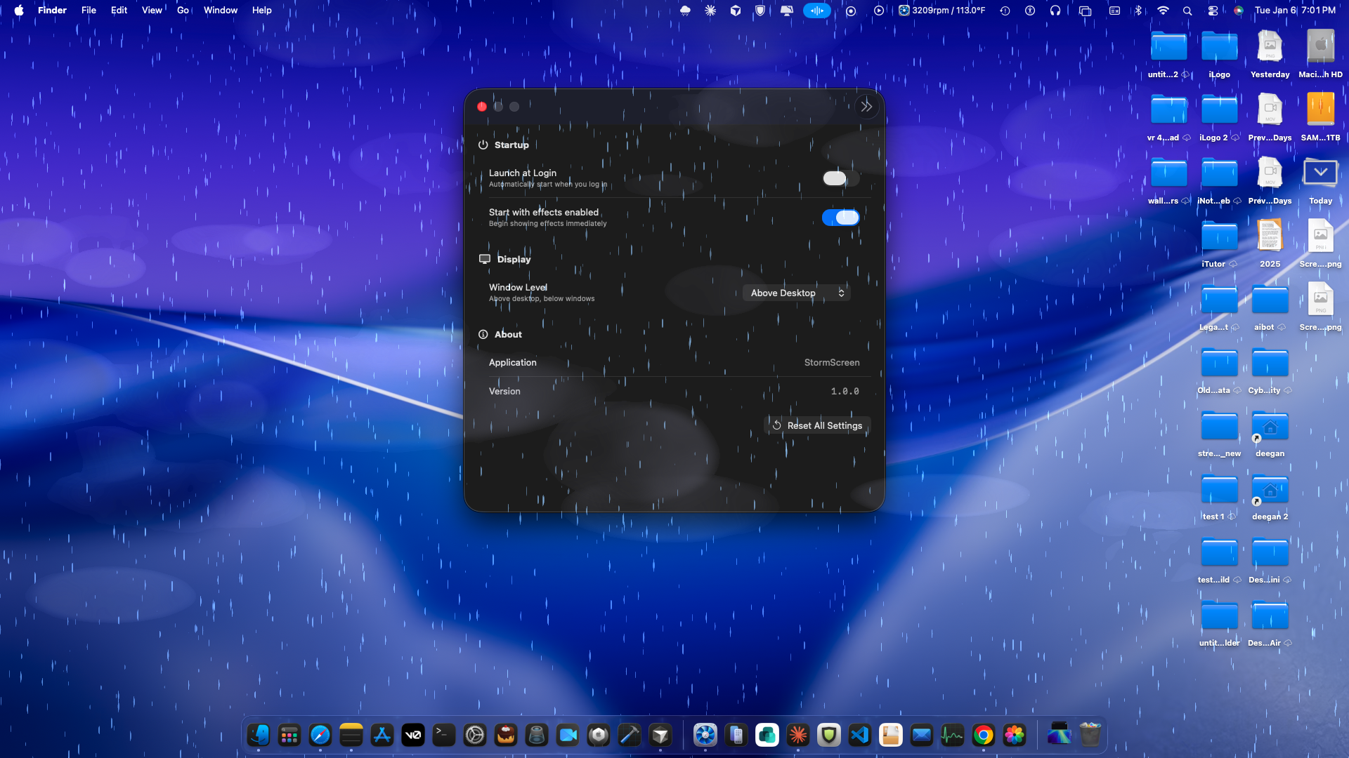This screenshot has height=758, width=1349.
Task: Click the Wi-Fi status icon in menu bar
Action: (x=1163, y=11)
